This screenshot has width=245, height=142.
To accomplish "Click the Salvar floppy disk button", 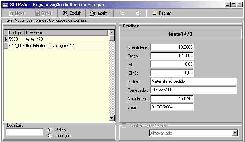I will click(44, 13).
